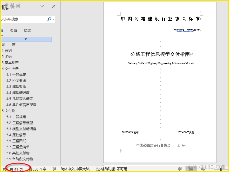Go to heading 4.2 协同要求
The height and width of the screenshot is (172, 229).
tap(16, 81)
